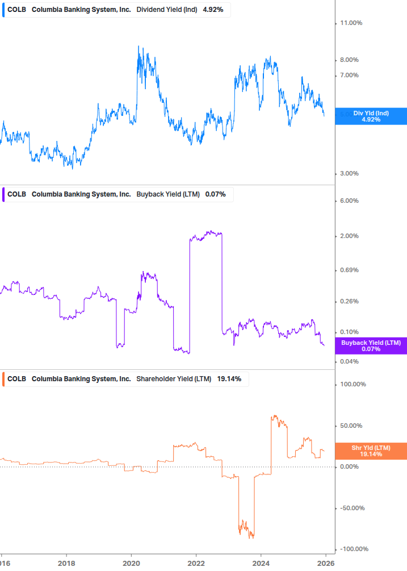Click the -100.00% axis label
Screen dimensions: 407x571
[x=354, y=549]
